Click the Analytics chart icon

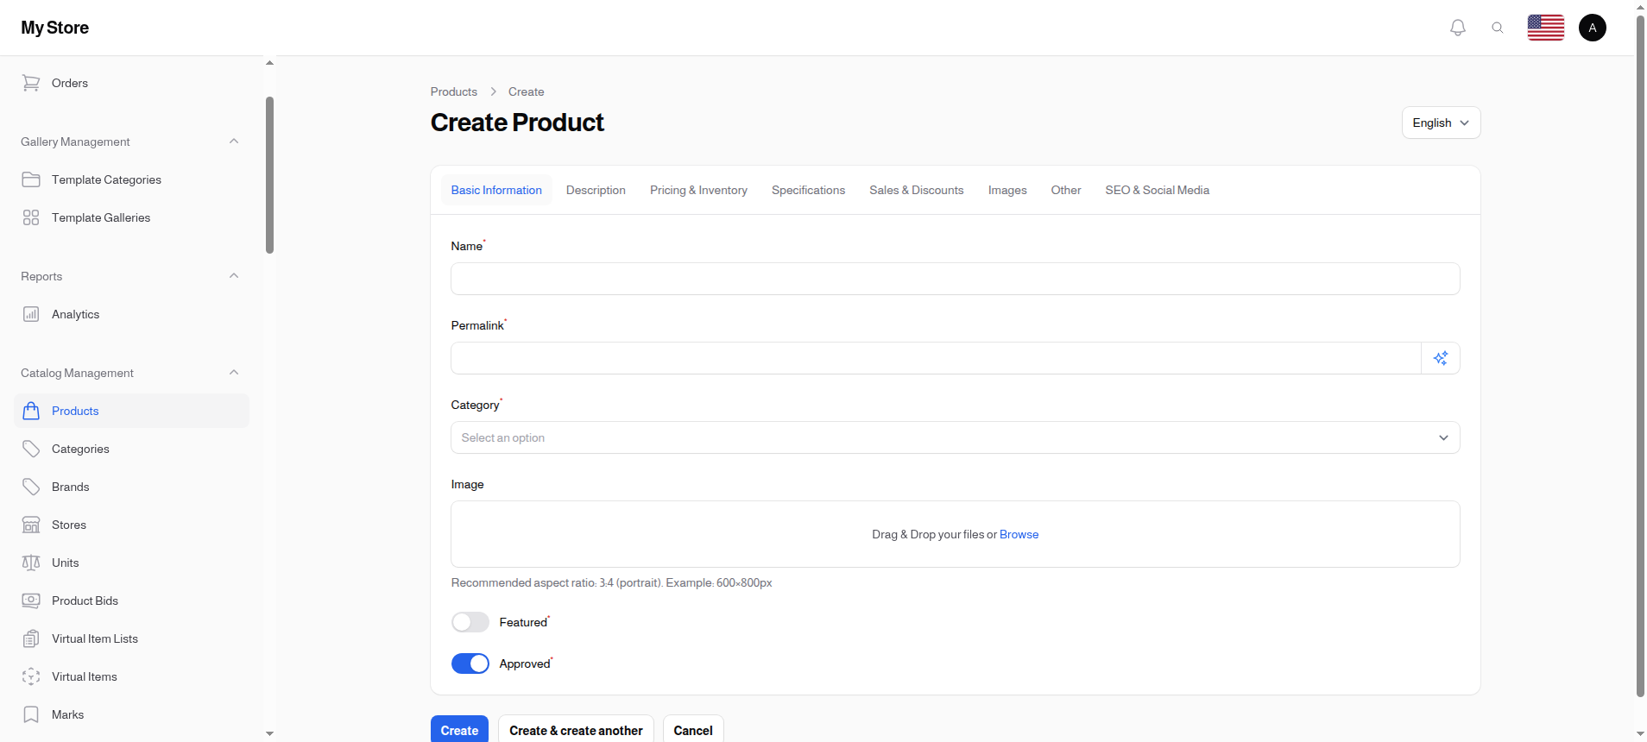tap(31, 314)
